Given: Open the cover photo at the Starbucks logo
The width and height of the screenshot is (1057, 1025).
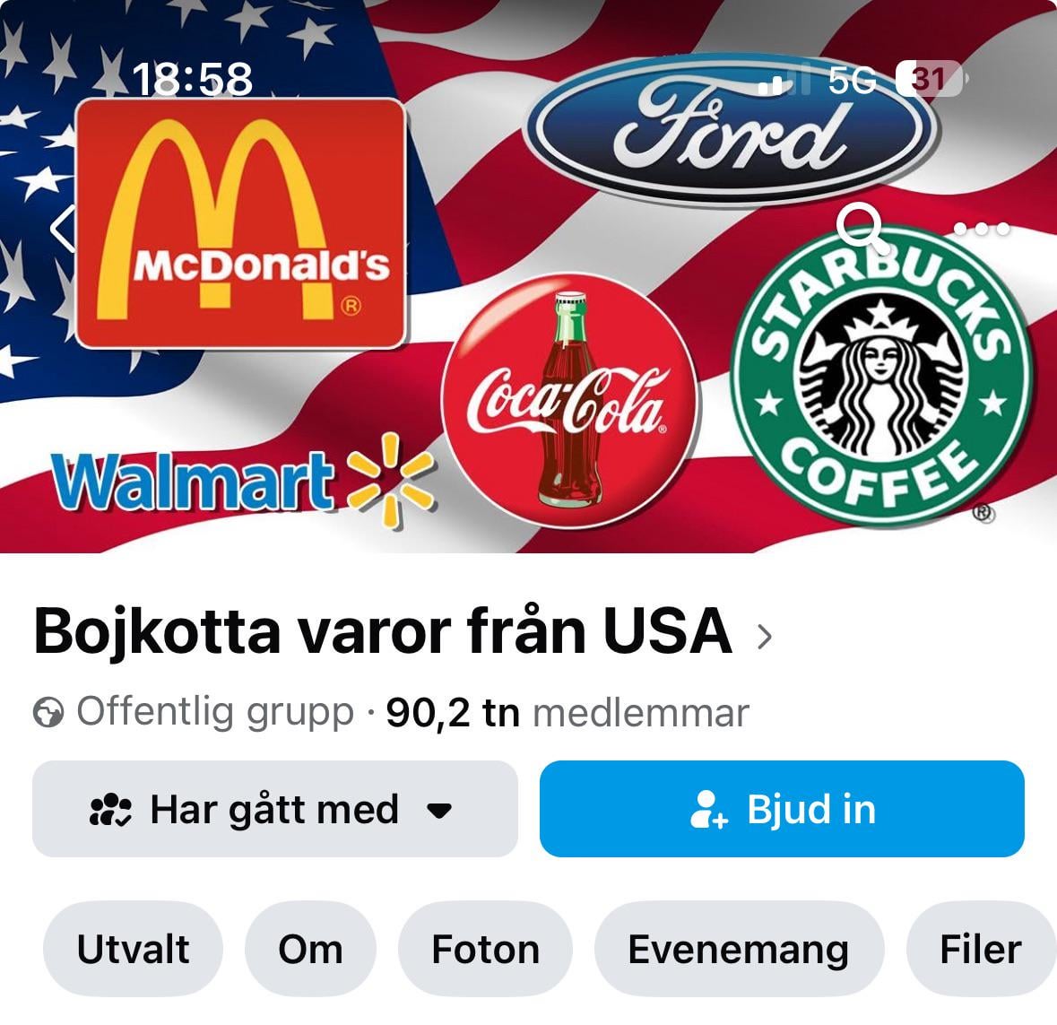Looking at the screenshot, I should point(882,377).
